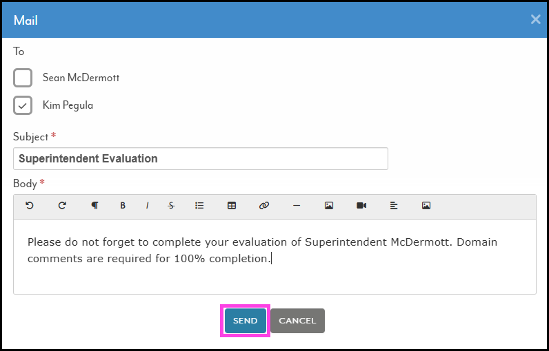Click the Subject input field
This screenshot has width=549, height=351.
click(x=200, y=158)
